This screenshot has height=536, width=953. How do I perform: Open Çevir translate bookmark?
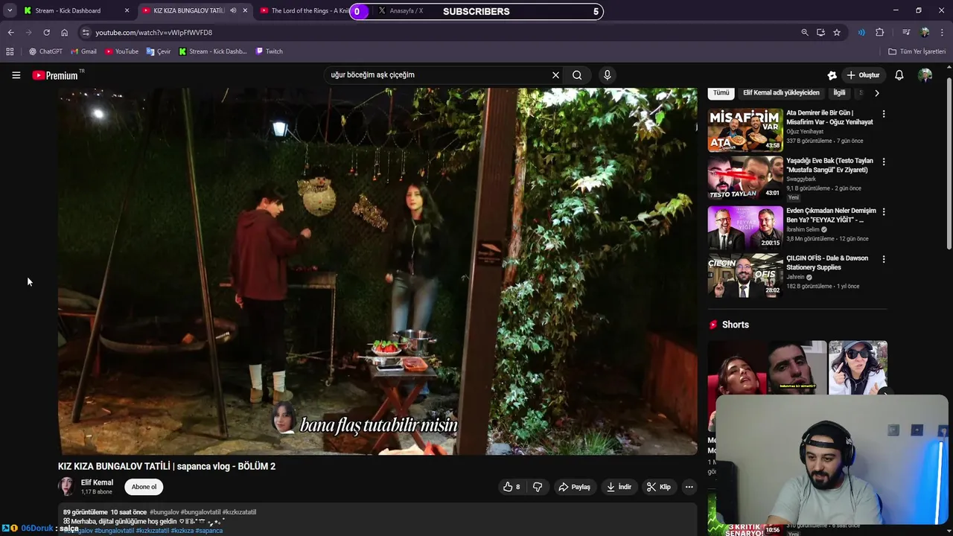[159, 51]
